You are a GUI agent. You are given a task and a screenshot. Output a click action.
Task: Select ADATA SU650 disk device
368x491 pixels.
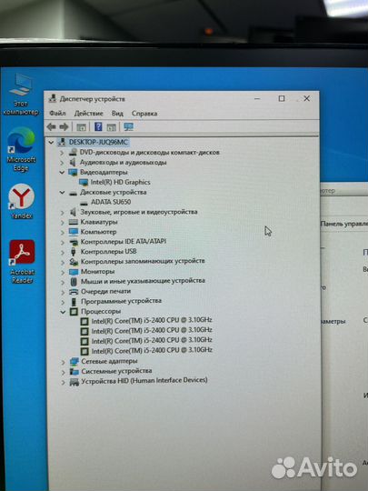tap(111, 202)
